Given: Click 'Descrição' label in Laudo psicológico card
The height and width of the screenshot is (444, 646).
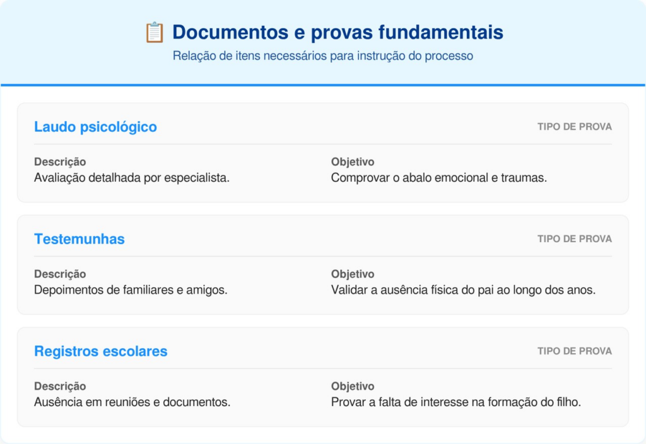Looking at the screenshot, I should (x=60, y=162).
